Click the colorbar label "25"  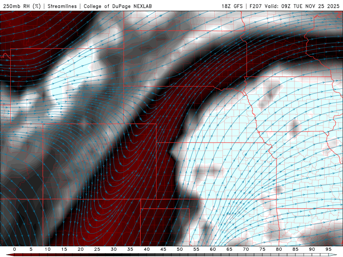pos(97,249)
